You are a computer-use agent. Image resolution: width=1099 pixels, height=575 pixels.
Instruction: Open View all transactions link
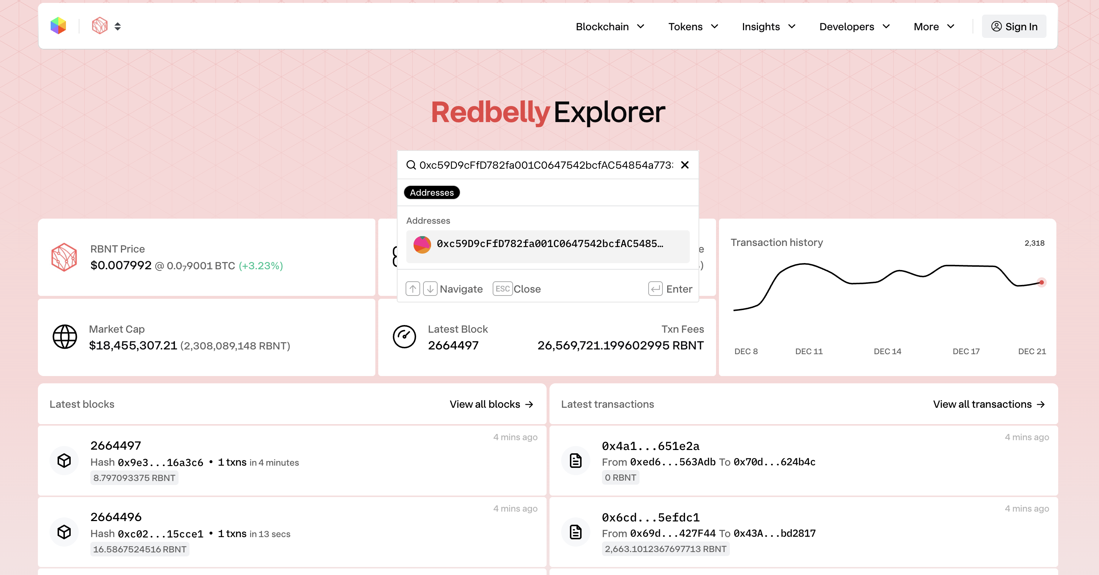pyautogui.click(x=989, y=404)
